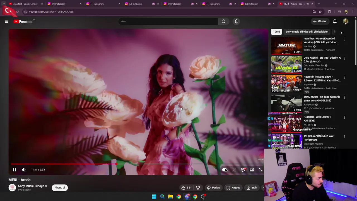Click the MERİ - Arada video title
This screenshot has width=357, height=201.
coord(20,180)
